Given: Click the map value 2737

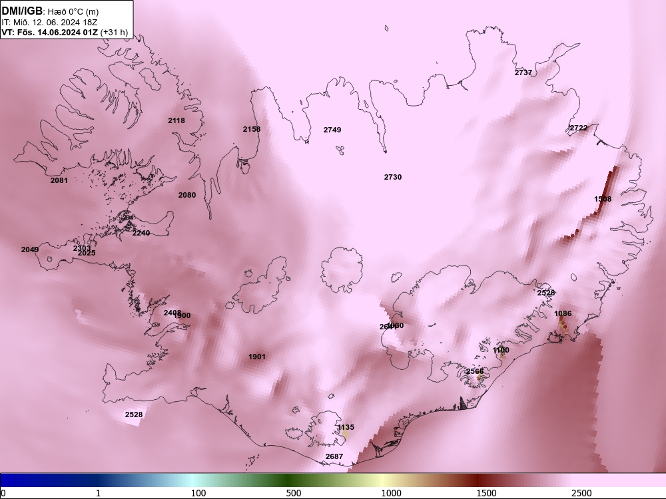Looking at the screenshot, I should click(523, 73).
